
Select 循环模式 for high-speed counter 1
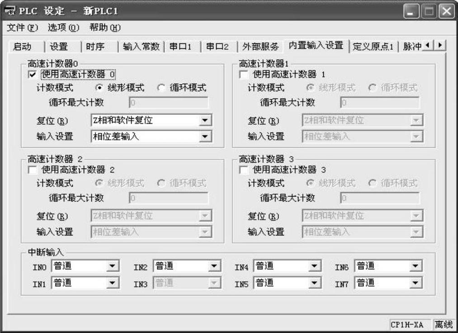[x=372, y=88]
